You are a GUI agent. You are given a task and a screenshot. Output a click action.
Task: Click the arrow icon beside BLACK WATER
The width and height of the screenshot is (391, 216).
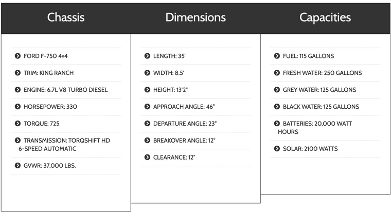[277, 107]
